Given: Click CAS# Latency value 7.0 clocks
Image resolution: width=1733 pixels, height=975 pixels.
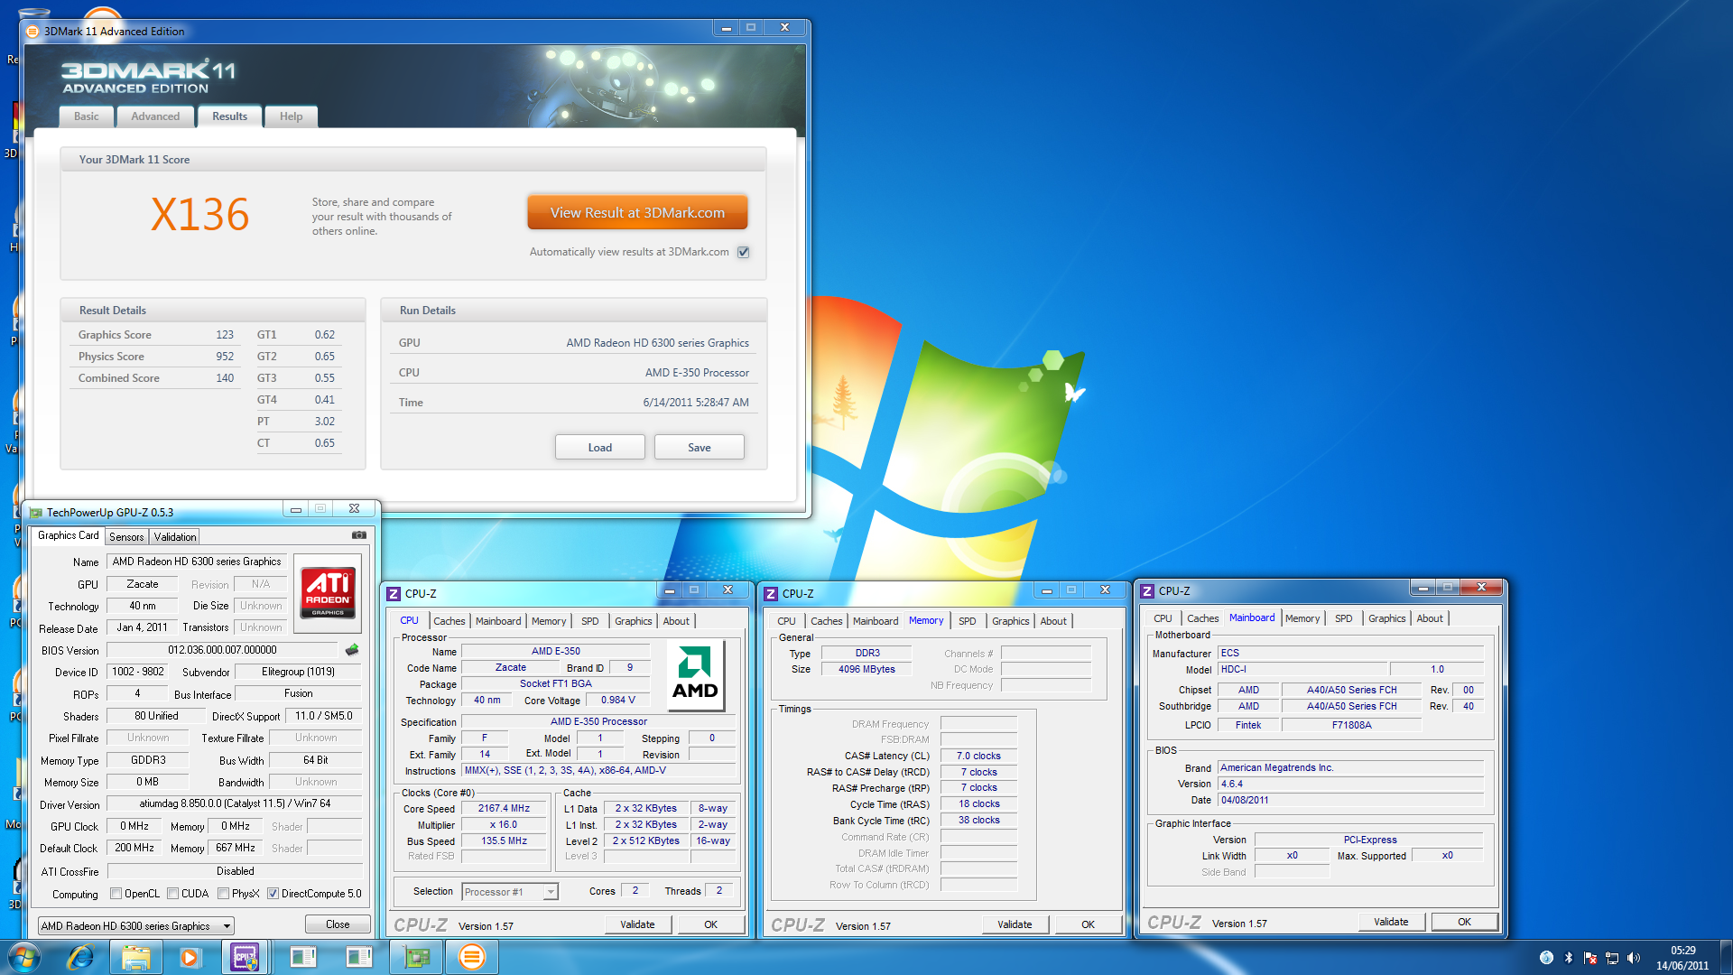Looking at the screenshot, I should click(978, 757).
